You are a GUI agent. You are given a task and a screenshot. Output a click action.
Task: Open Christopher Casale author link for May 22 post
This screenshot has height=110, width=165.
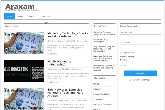tap(56, 100)
